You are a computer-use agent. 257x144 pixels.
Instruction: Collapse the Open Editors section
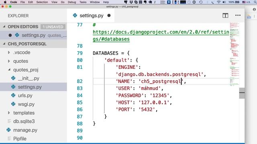click(x=4, y=27)
